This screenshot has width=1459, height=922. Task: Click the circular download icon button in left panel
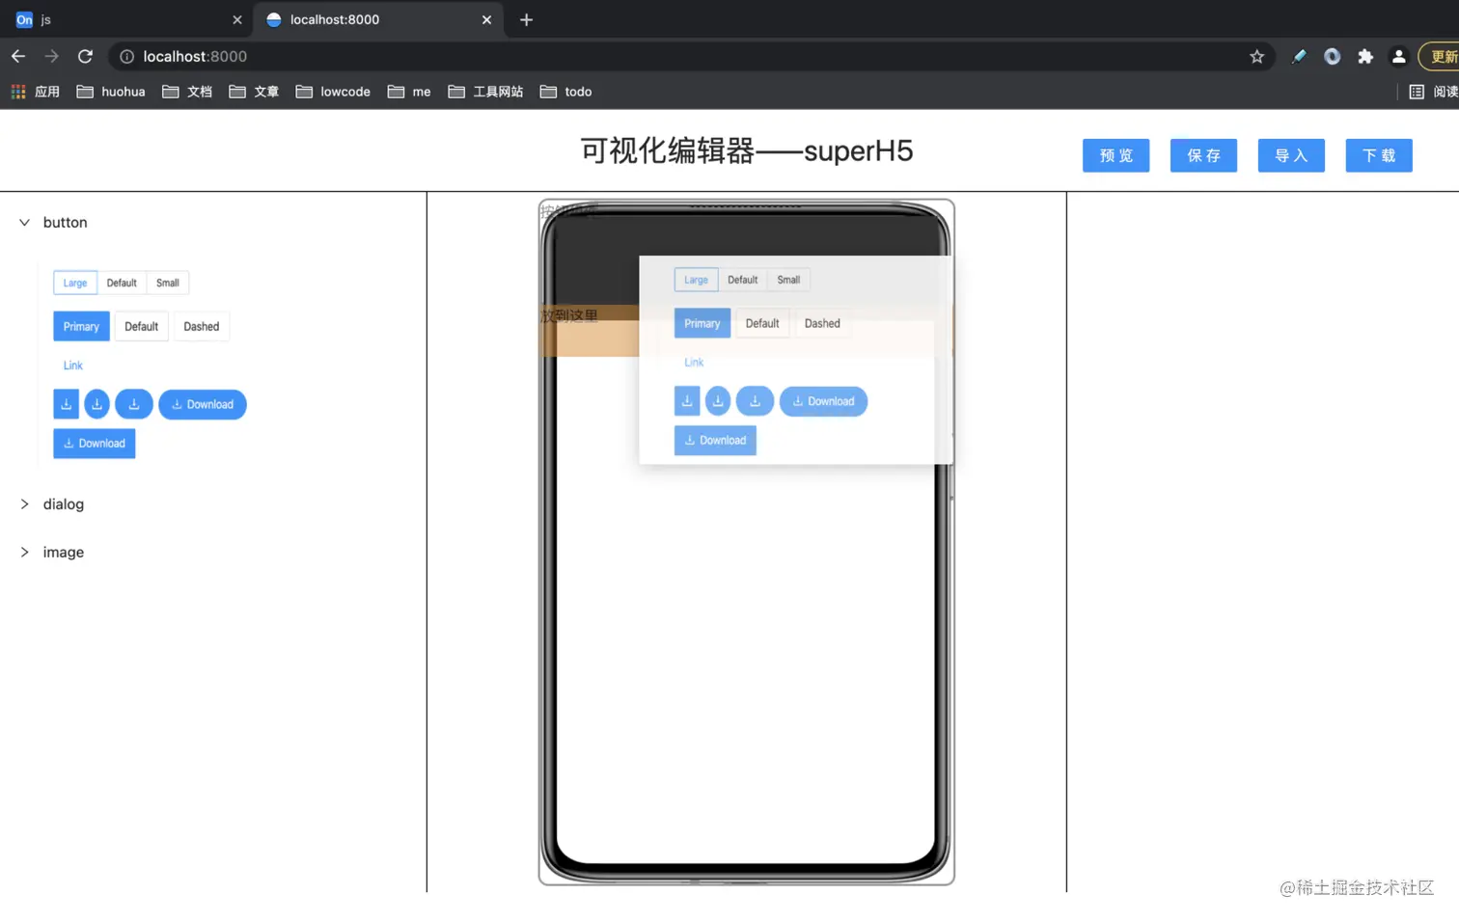click(96, 404)
